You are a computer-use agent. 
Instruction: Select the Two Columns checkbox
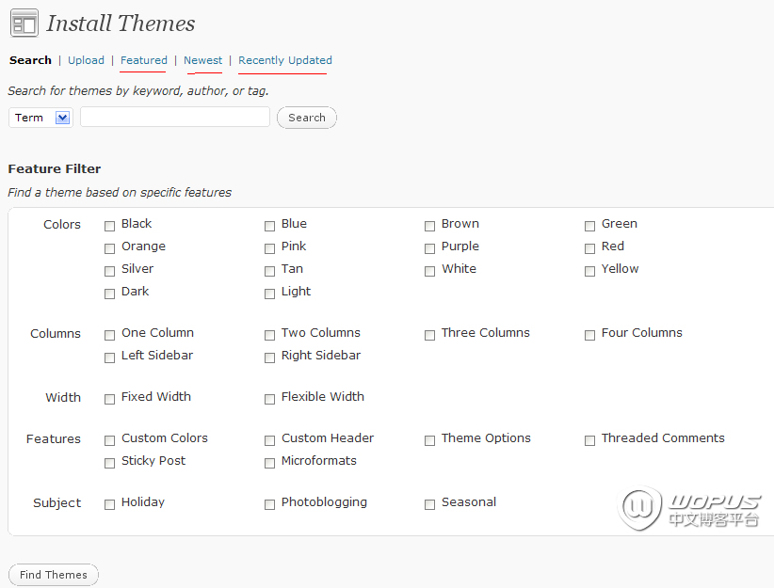tap(270, 335)
